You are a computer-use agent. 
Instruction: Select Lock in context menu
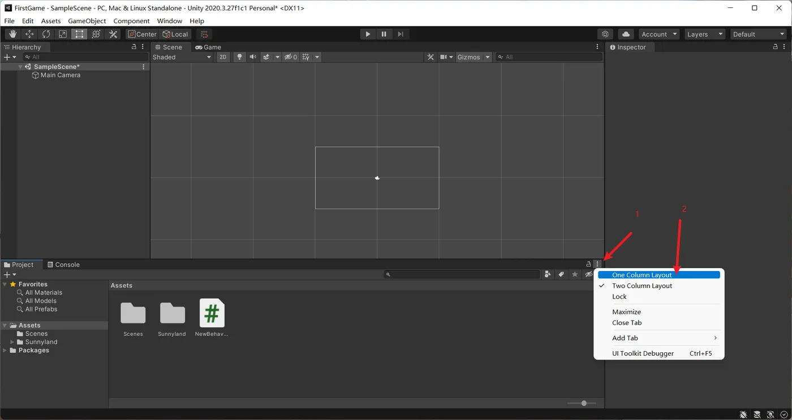coord(659,296)
